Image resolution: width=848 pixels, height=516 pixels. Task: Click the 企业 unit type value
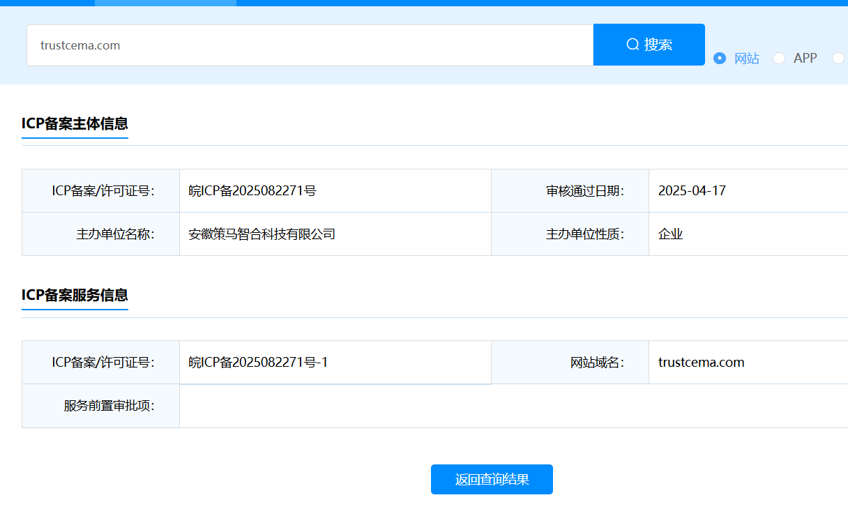(670, 234)
